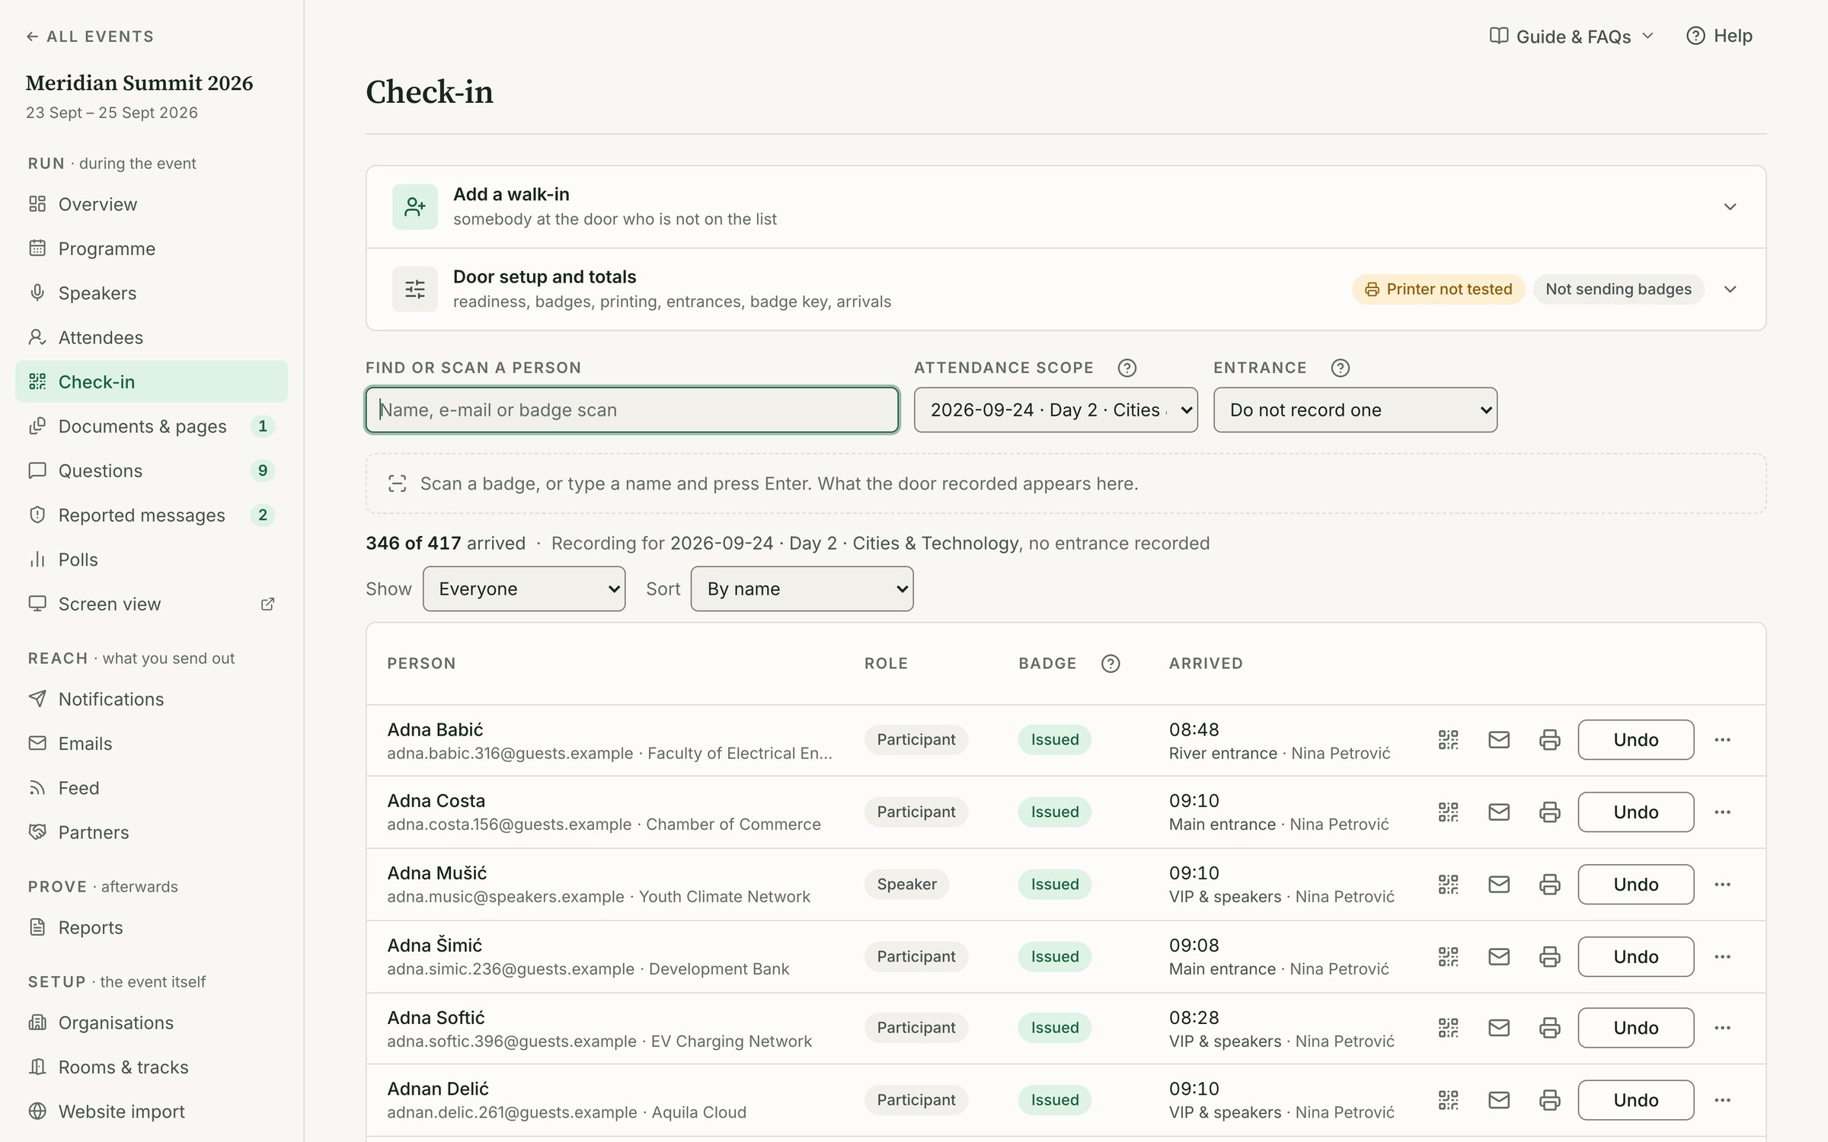Click Printer not tested badge
1828x1142 pixels.
pyautogui.click(x=1438, y=289)
